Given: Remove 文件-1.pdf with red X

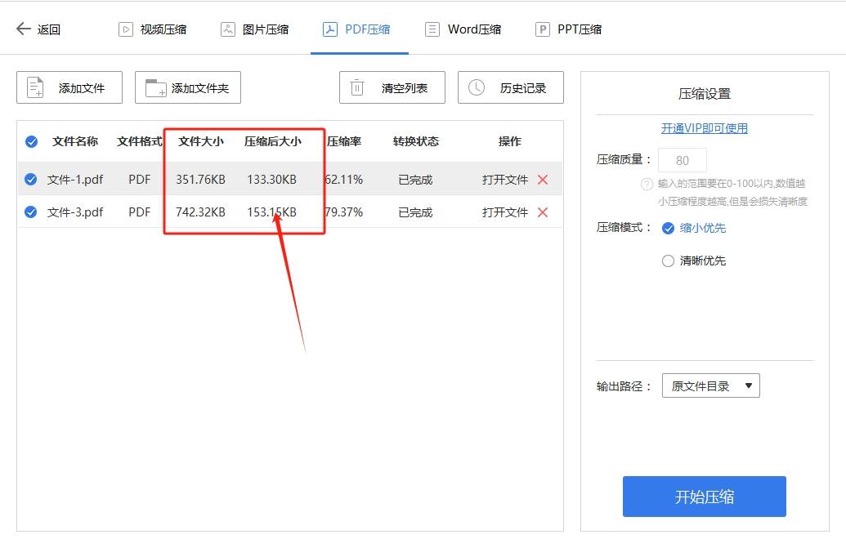Looking at the screenshot, I should coord(543,180).
